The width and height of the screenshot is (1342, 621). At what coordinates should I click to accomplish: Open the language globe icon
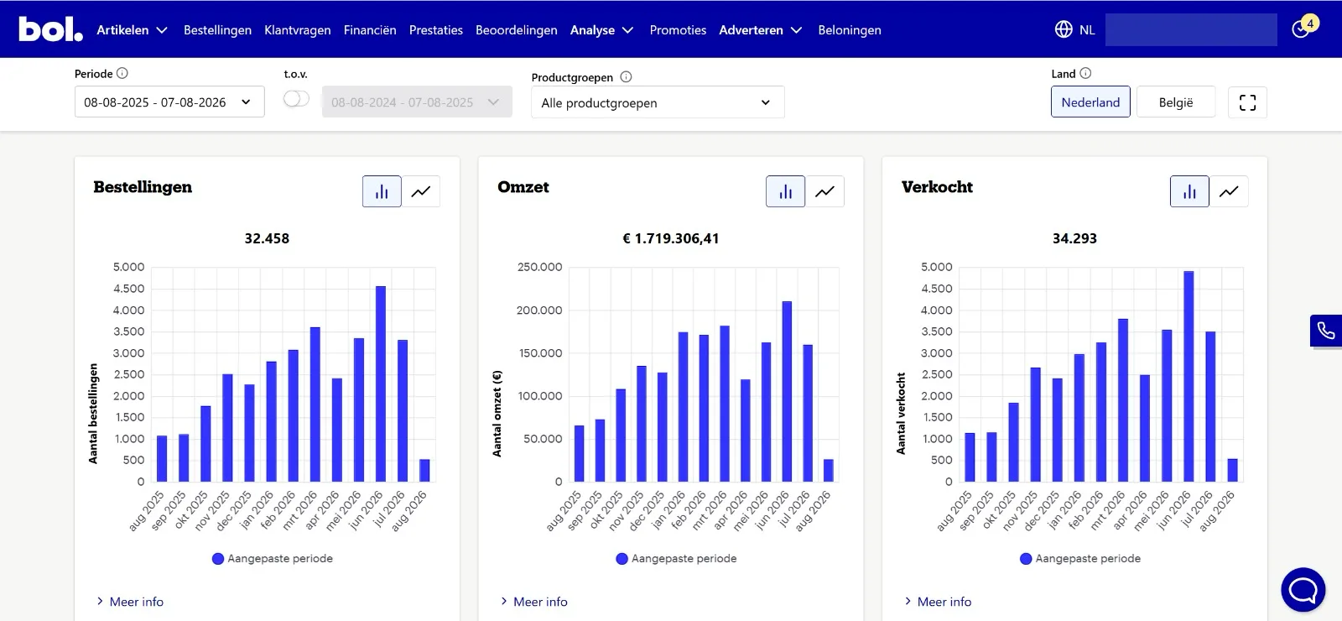pyautogui.click(x=1064, y=29)
